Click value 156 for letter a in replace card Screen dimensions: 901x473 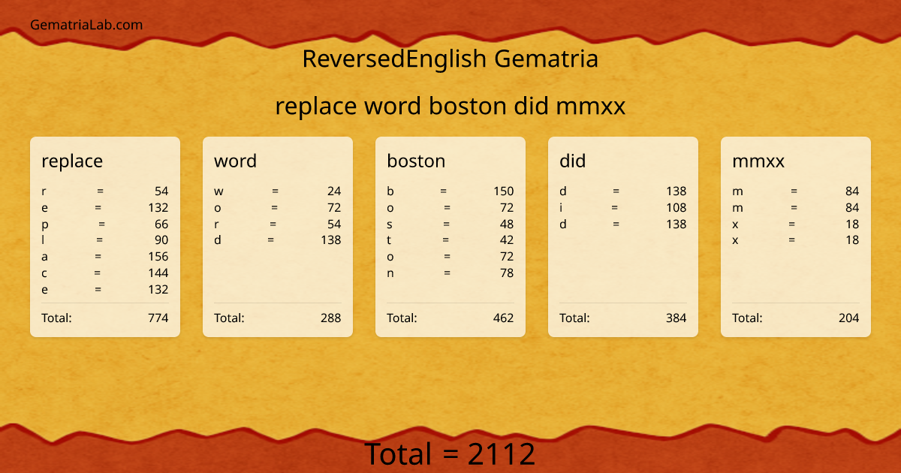[x=158, y=257]
